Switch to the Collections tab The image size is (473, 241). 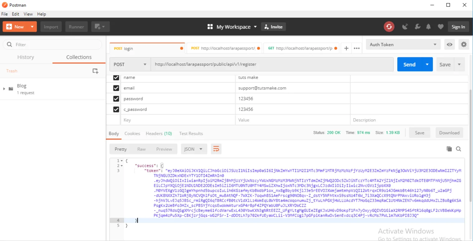click(79, 57)
